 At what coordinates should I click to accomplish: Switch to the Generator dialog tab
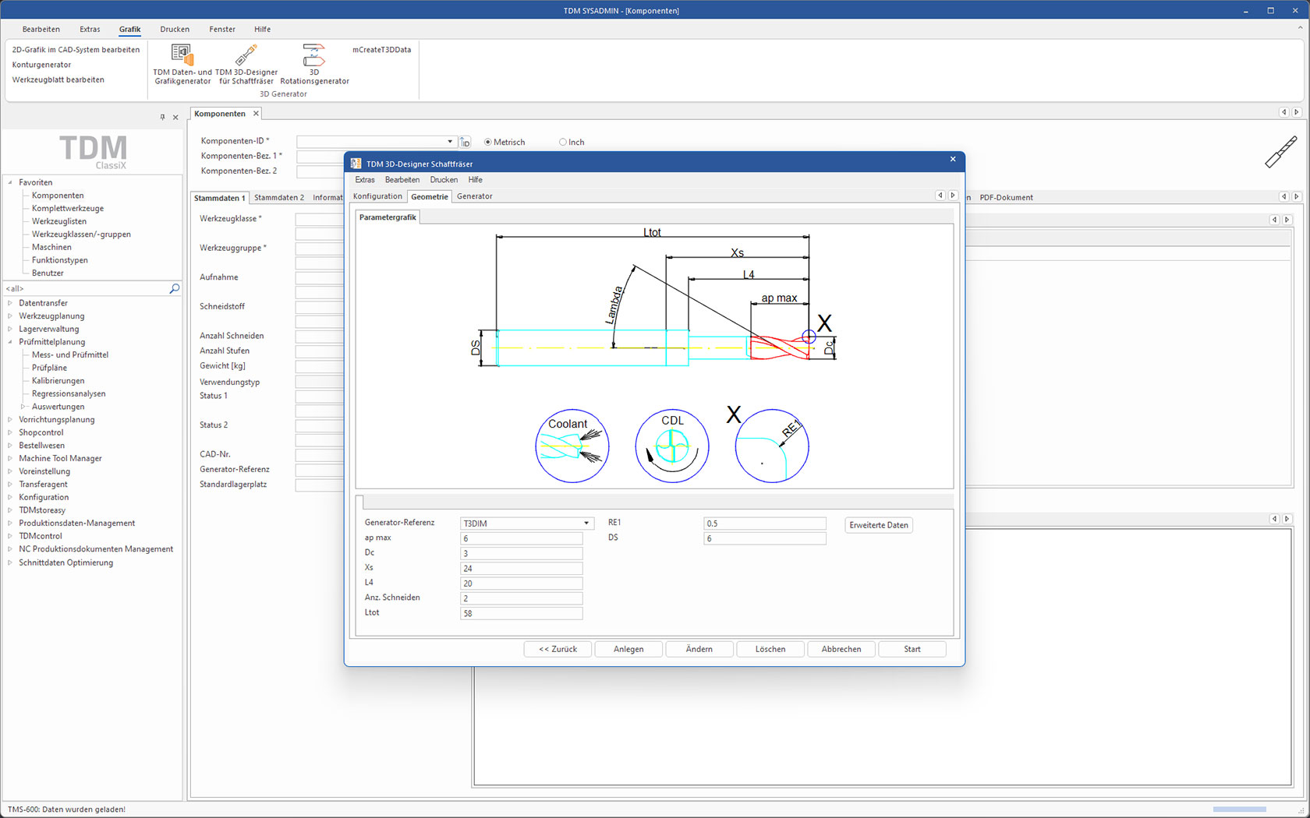(x=474, y=196)
